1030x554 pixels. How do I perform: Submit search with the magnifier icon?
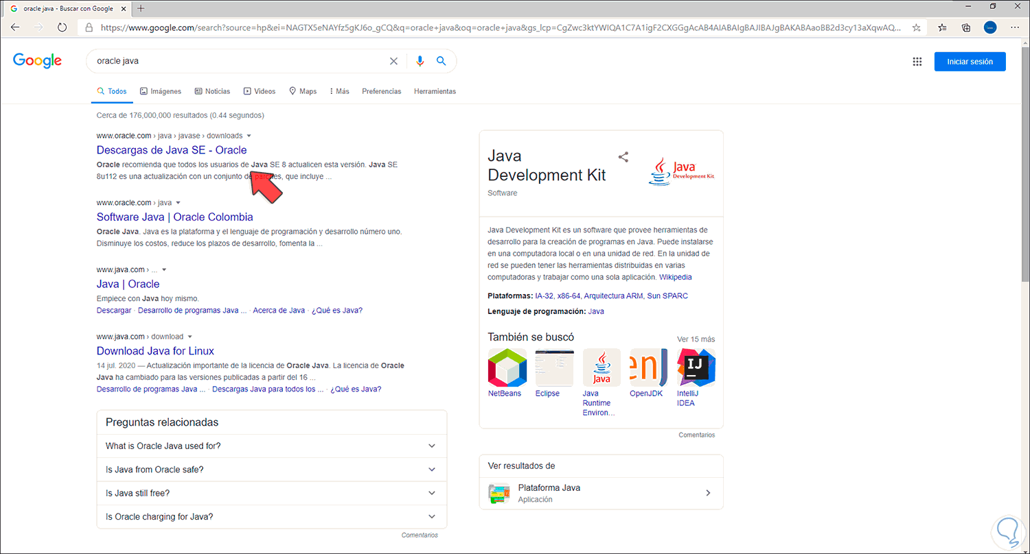[442, 61]
